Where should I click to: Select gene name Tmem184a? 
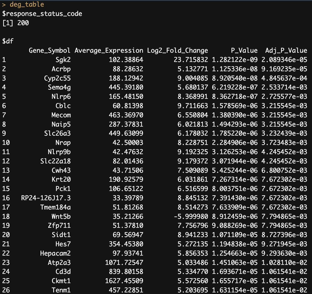pyautogui.click(x=56, y=207)
